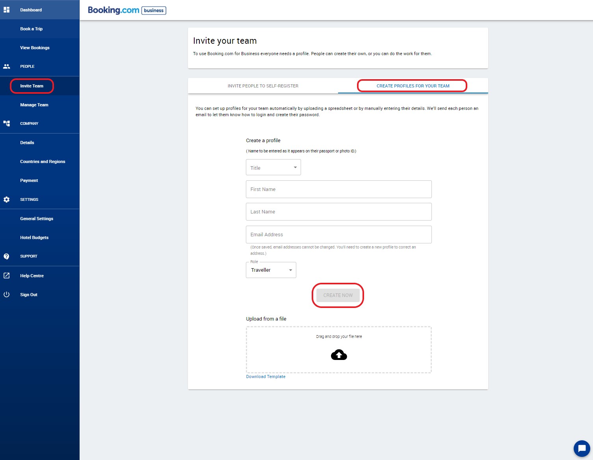Go to Hotel Budgets in the sidebar
The height and width of the screenshot is (460, 593).
[x=34, y=237]
